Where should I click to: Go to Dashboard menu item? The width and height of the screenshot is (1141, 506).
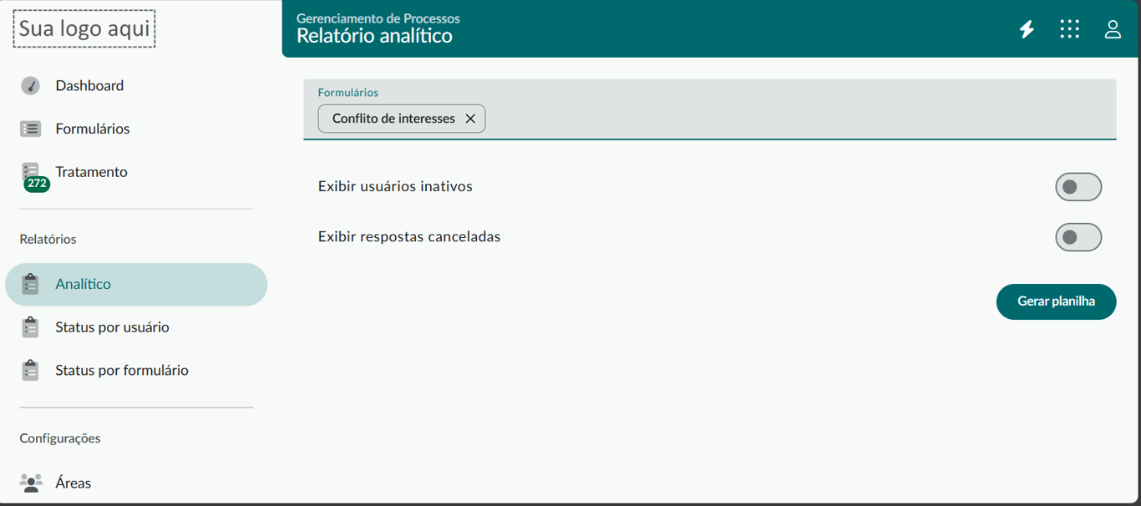(136, 86)
